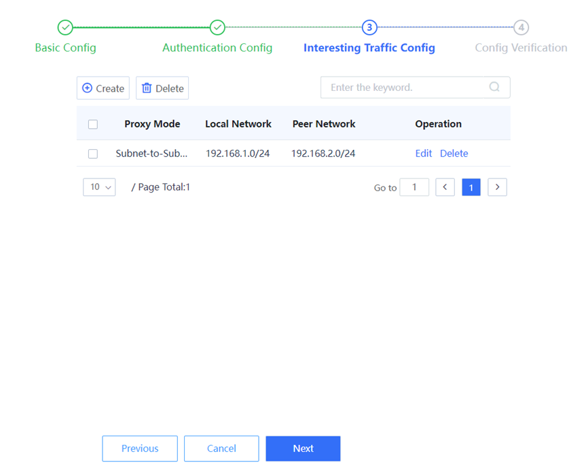
Task: Click the step 4 circle icon
Action: click(x=521, y=27)
